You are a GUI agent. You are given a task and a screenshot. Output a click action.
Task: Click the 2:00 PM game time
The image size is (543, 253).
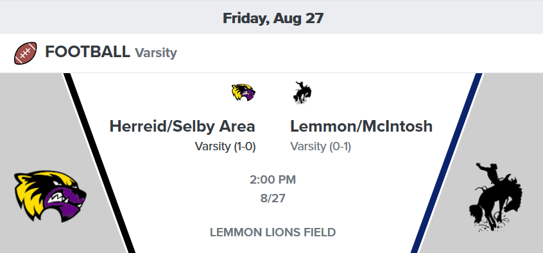click(273, 180)
